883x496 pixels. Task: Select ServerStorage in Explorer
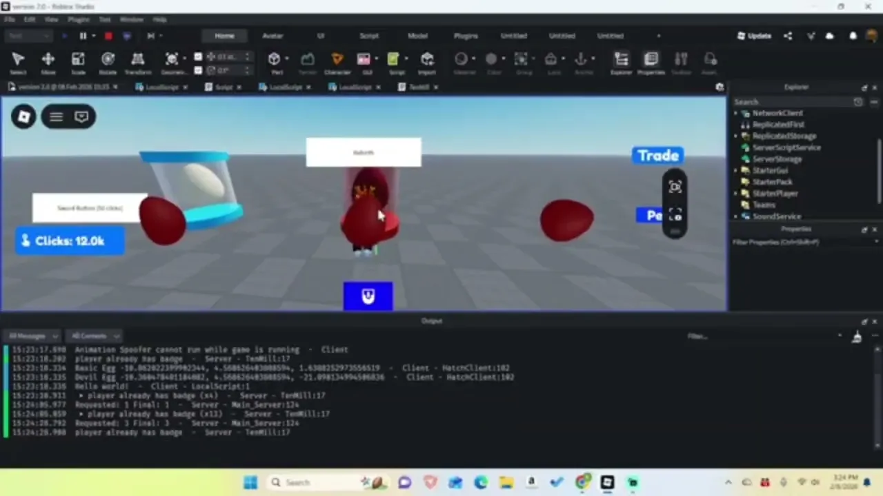point(777,159)
